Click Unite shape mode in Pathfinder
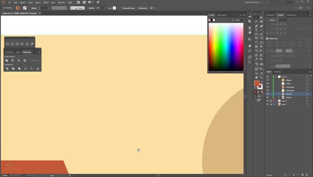The image size is (313, 177). pos(7,60)
